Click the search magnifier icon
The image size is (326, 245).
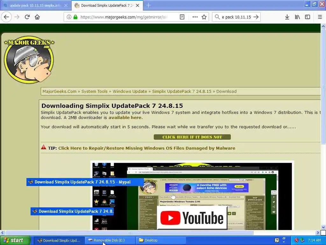point(217,17)
